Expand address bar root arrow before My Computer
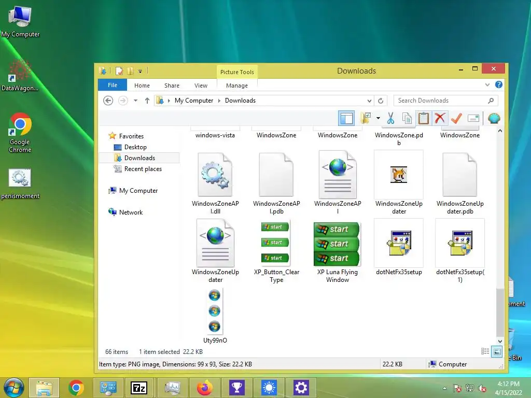 coord(169,101)
